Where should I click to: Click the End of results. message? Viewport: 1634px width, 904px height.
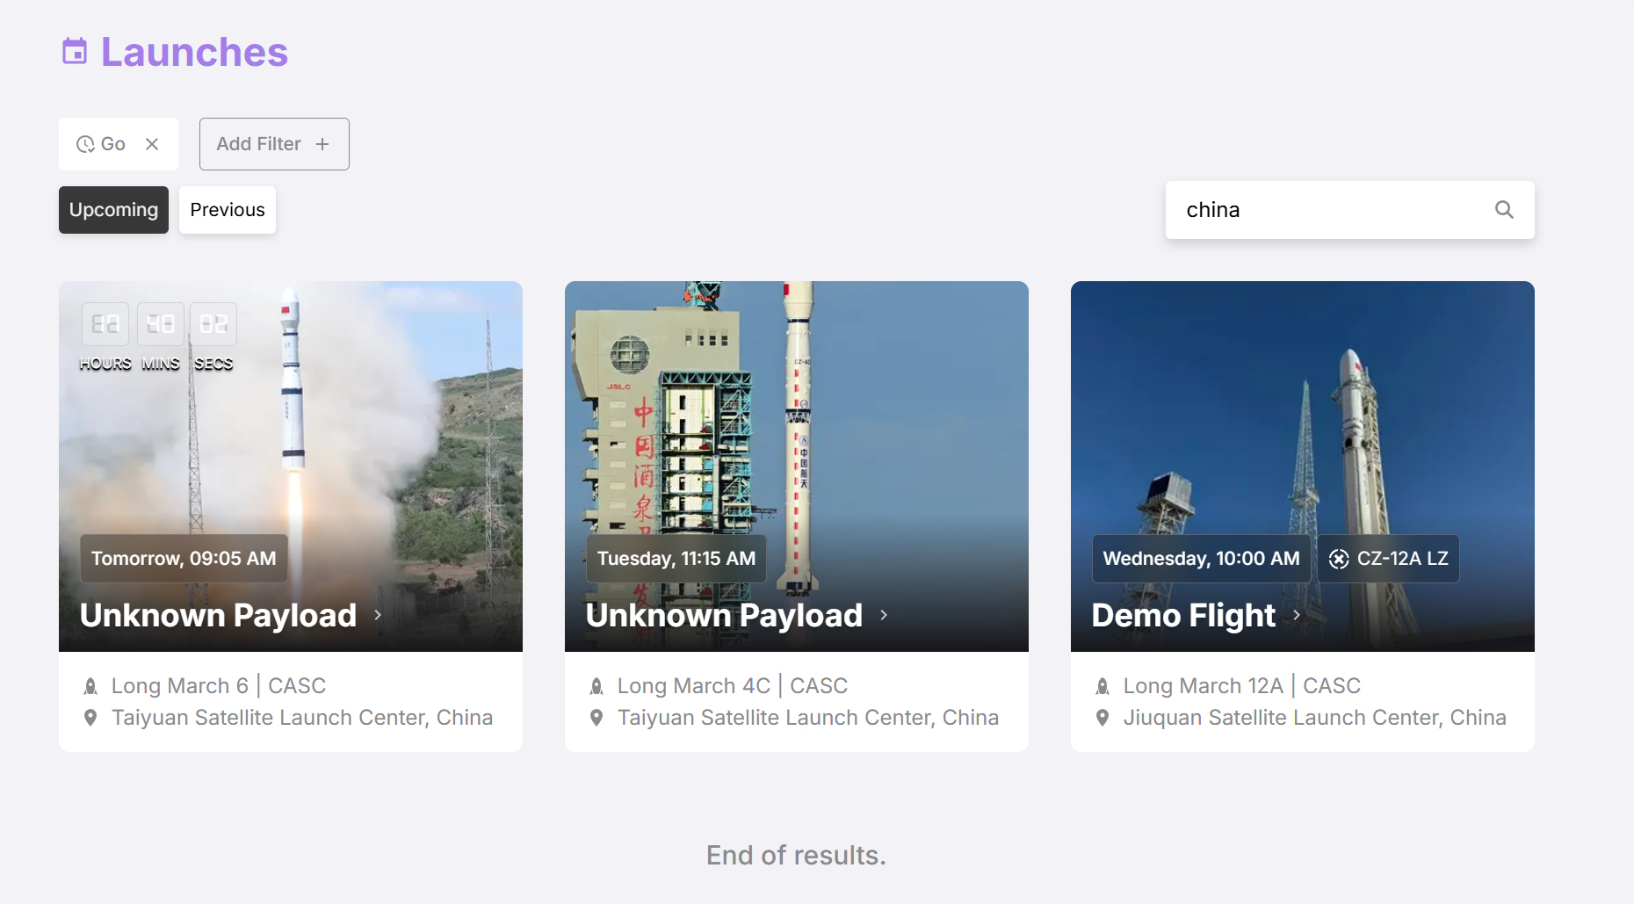tap(797, 856)
